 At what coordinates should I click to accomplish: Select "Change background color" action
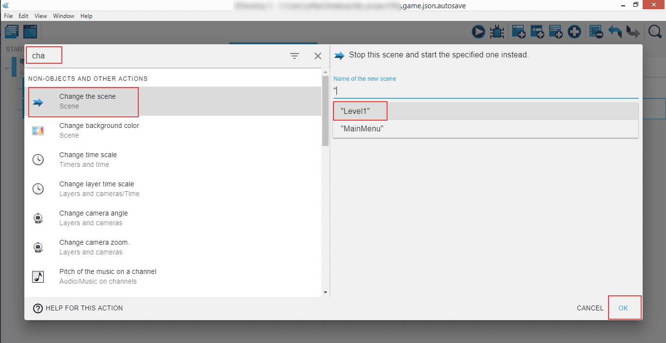[99, 130]
